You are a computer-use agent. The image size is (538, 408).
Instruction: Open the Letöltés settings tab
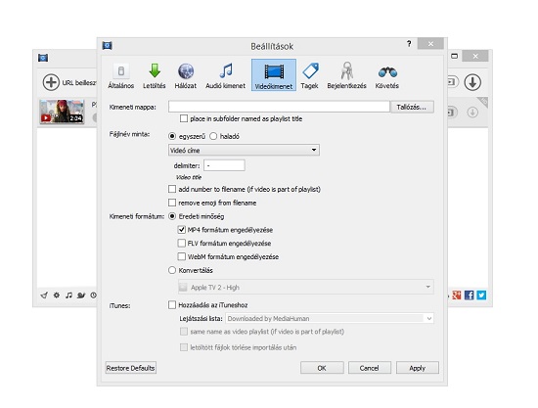point(154,76)
